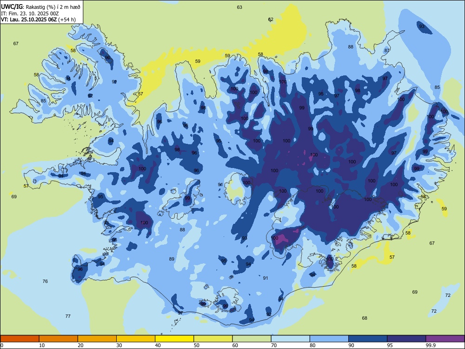465x349 pixels.
Task: Select the 30–40 golden legend swatch
Action: tap(136, 339)
